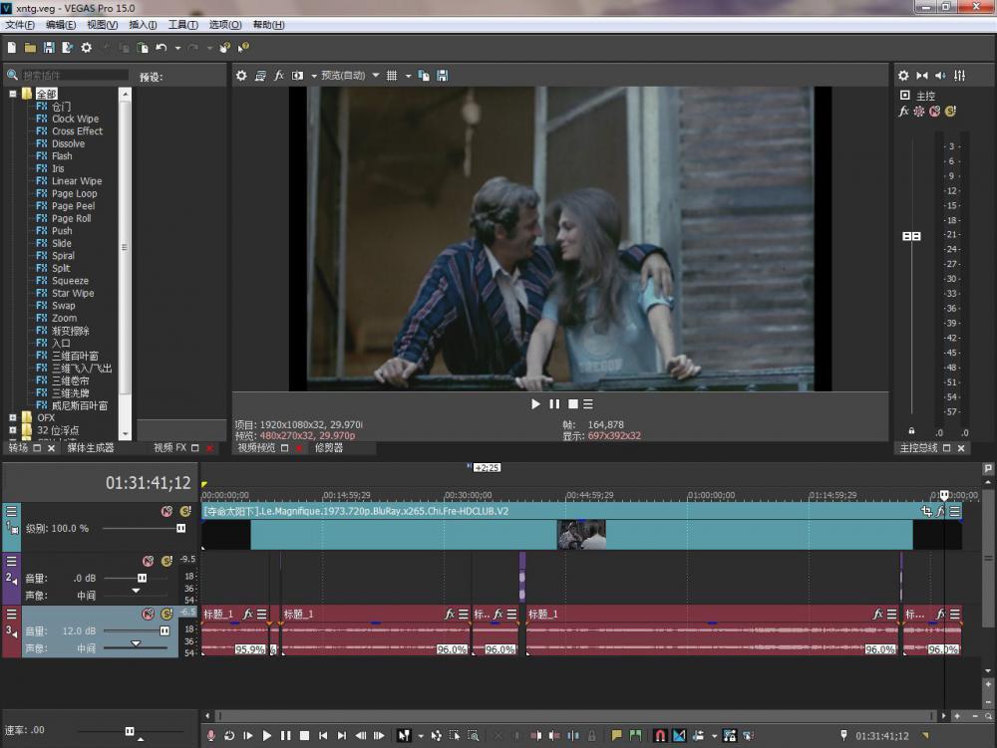Open the 插入(I) menu
The image size is (997, 748).
(x=143, y=25)
